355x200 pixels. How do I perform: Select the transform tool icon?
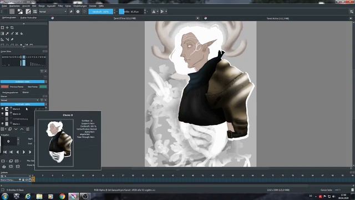(x=2, y=28)
